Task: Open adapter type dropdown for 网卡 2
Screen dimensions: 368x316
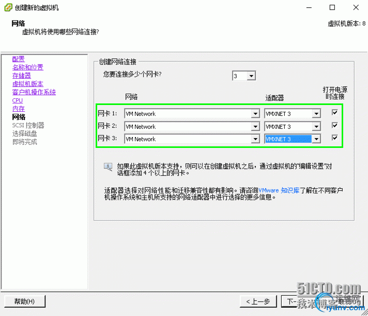Action: point(316,127)
